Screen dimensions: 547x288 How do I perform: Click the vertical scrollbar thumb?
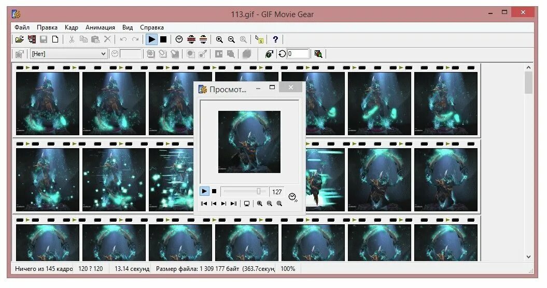(528, 83)
